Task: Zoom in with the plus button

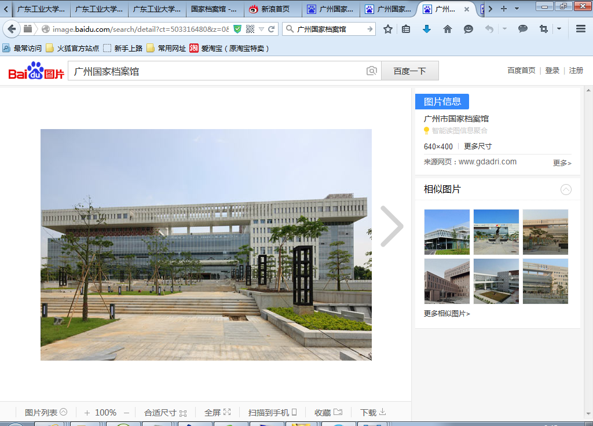Action: point(87,413)
